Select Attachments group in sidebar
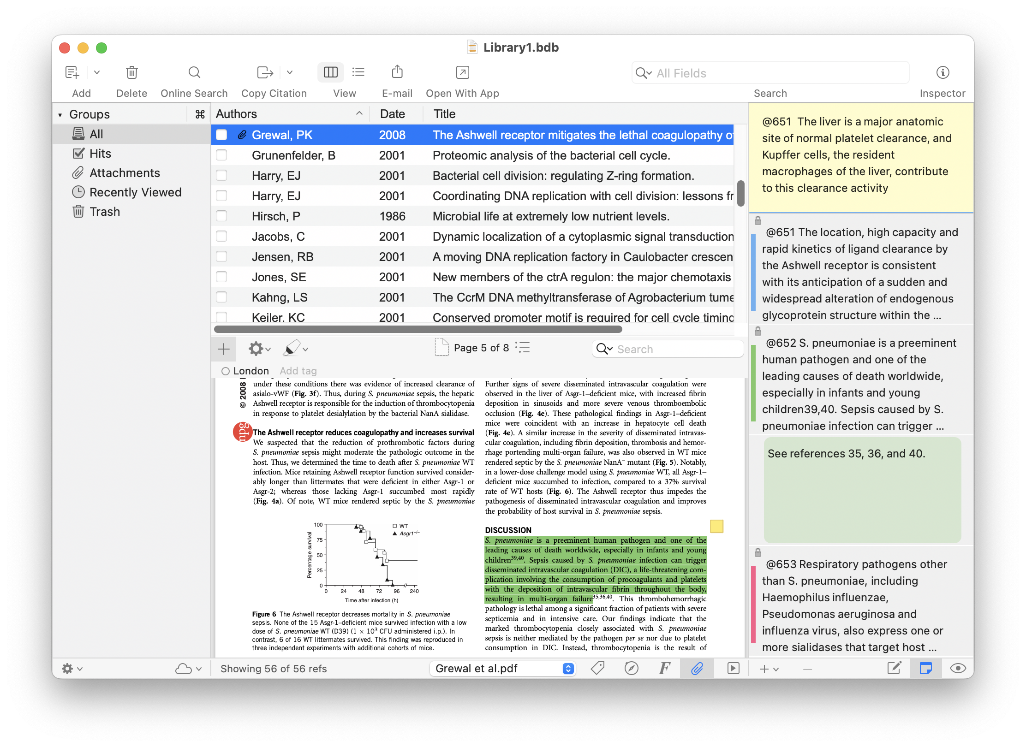The width and height of the screenshot is (1026, 747). click(125, 173)
